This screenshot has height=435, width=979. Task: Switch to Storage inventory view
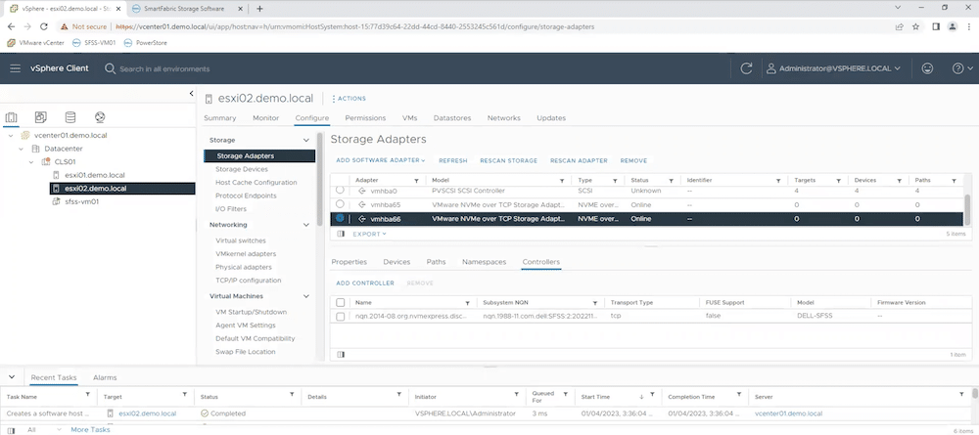pos(70,117)
